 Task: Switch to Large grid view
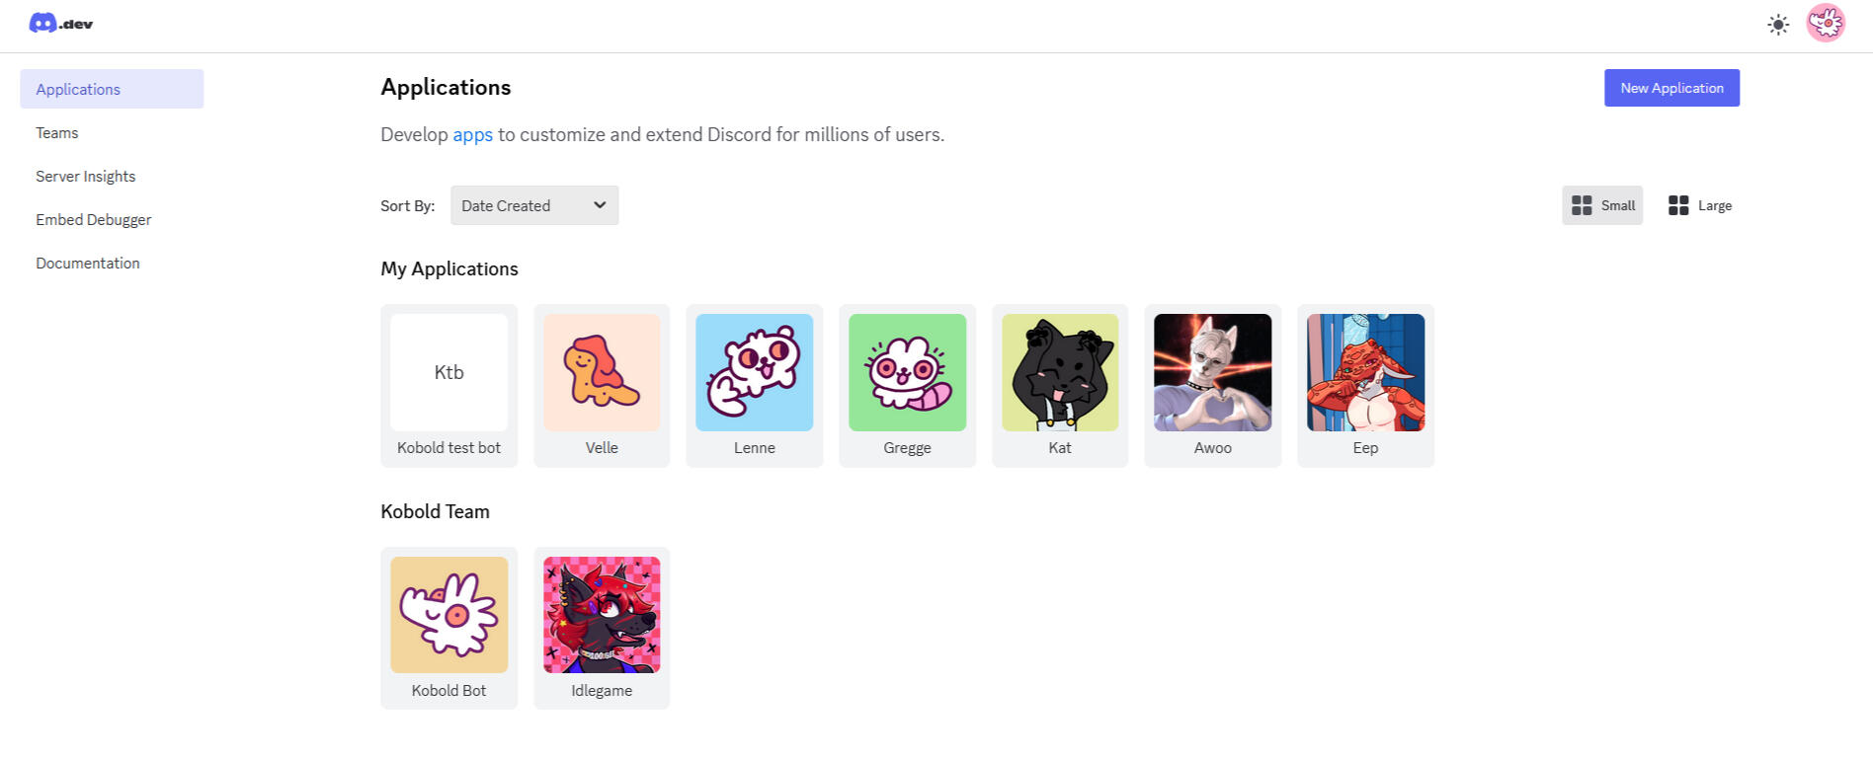click(1699, 205)
